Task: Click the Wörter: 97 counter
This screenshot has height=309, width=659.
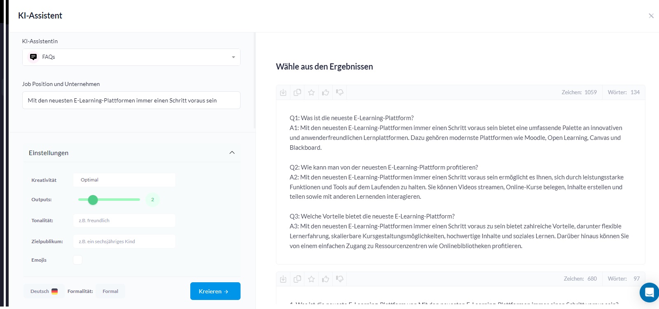Action: pyautogui.click(x=624, y=279)
